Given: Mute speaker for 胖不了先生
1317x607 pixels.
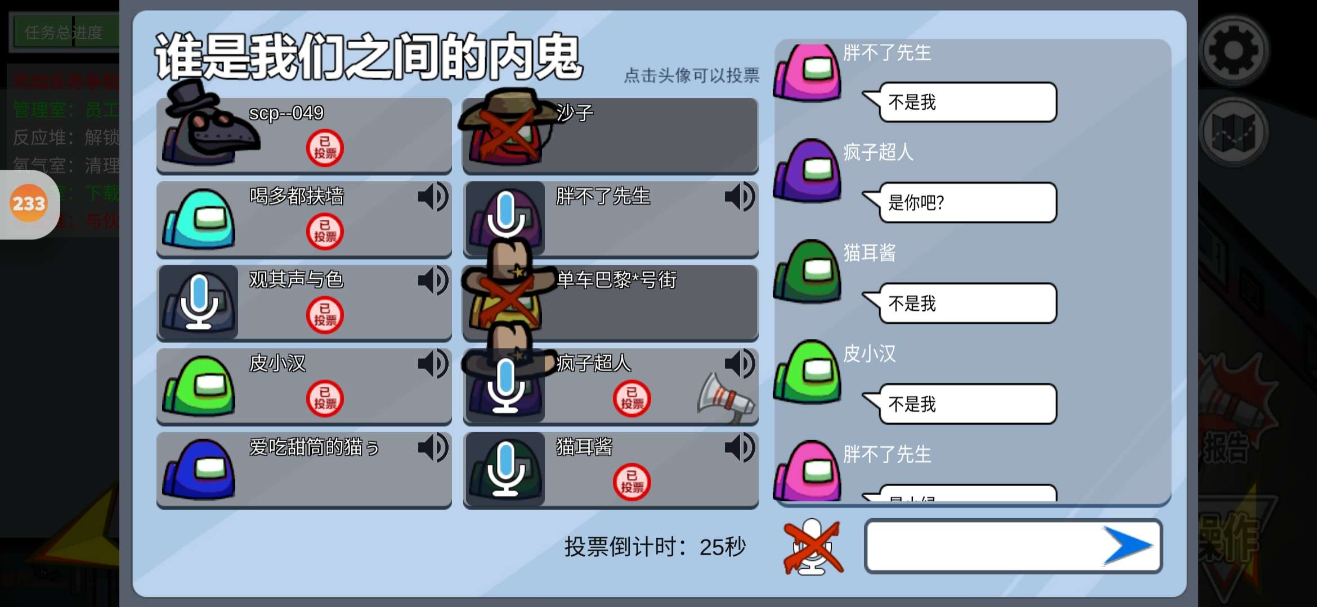Looking at the screenshot, I should [740, 197].
